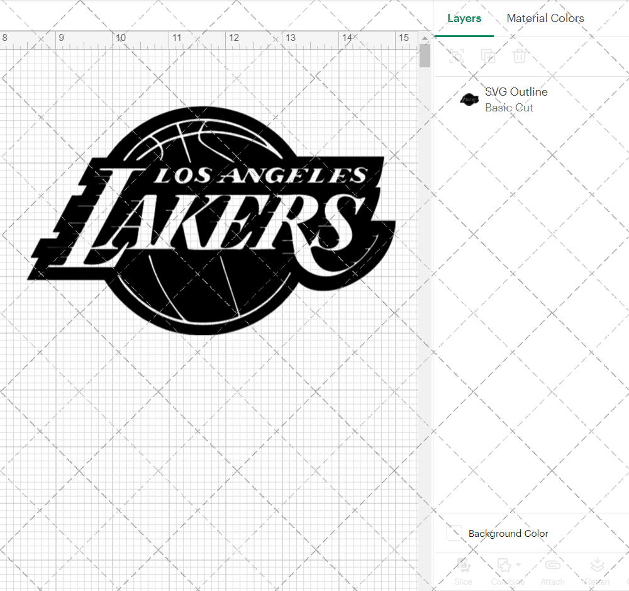This screenshot has height=591, width=629.
Task: Click the Basic Cut operation label
Action: (509, 108)
